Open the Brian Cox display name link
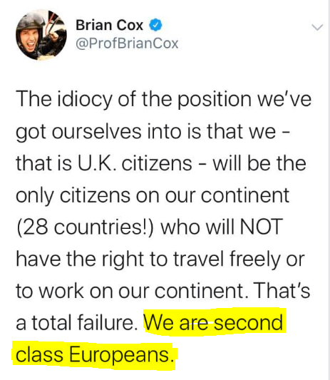Image resolution: width=330 pixels, height=380 pixels. [109, 25]
